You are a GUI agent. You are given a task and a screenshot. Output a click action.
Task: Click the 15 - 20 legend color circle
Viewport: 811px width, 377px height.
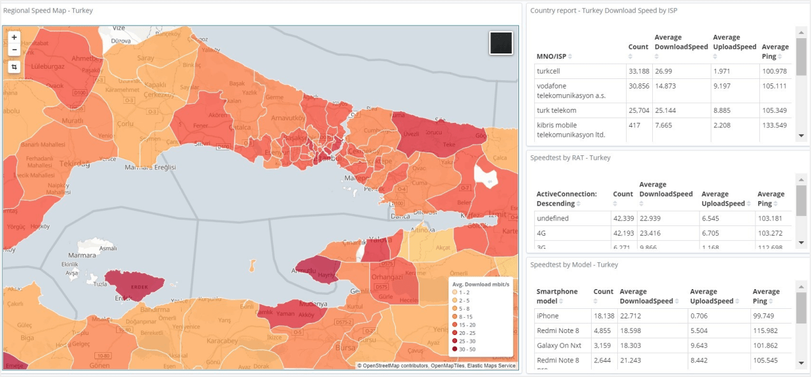455,325
